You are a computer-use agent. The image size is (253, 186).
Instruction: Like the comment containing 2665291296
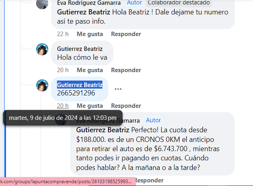click(x=90, y=106)
